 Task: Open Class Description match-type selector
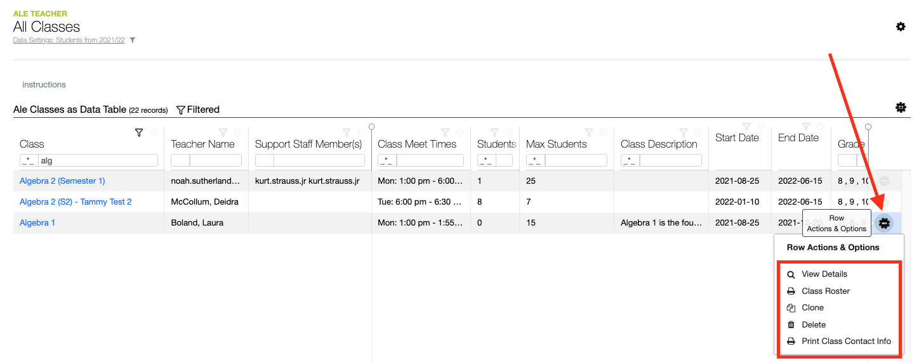(x=630, y=160)
